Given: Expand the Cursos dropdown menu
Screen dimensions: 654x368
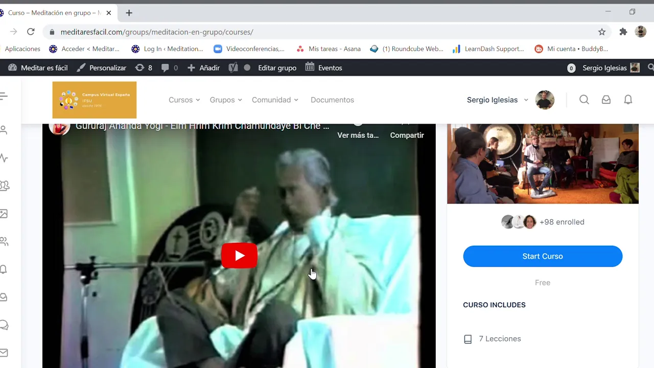Looking at the screenshot, I should point(184,100).
